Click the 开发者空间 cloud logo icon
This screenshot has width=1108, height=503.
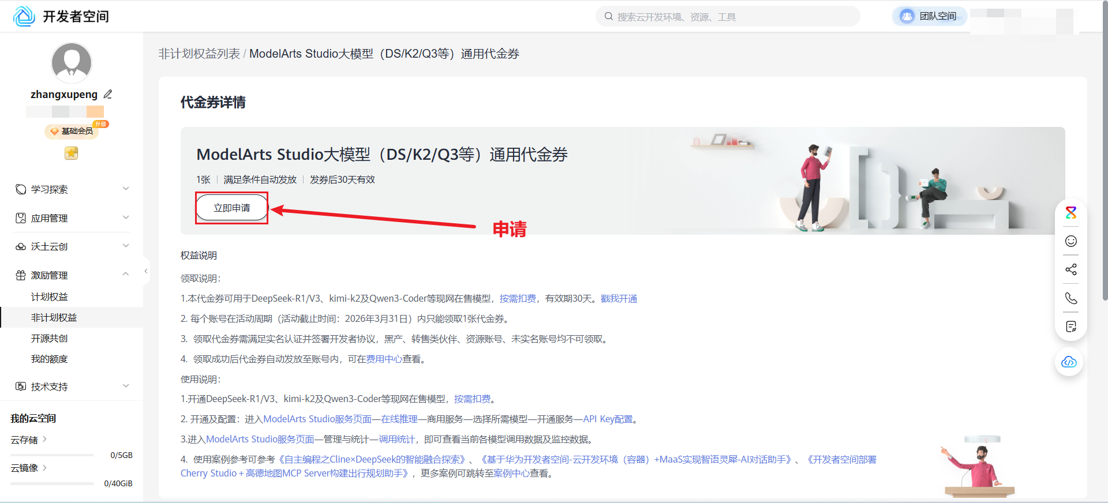[24, 16]
